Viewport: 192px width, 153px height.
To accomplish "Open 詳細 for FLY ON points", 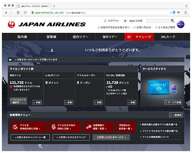I will 132,102.
